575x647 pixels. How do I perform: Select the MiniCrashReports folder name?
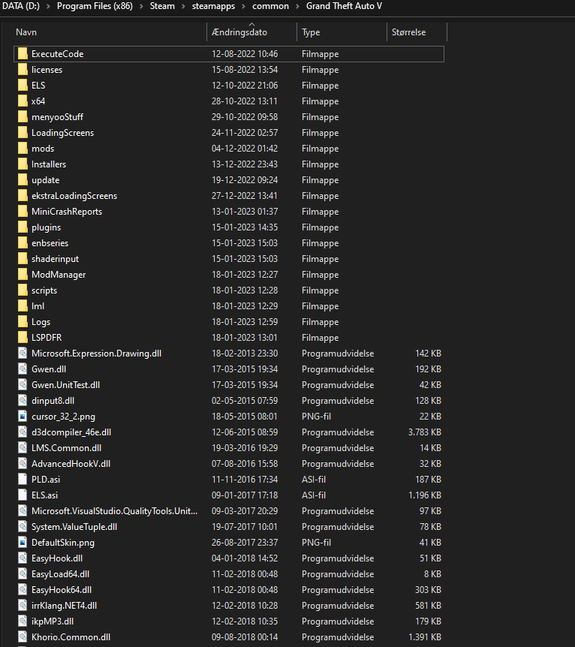coord(67,212)
